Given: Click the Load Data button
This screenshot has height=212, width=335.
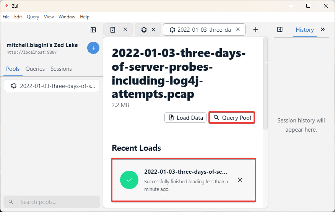Looking at the screenshot, I should (185, 117).
